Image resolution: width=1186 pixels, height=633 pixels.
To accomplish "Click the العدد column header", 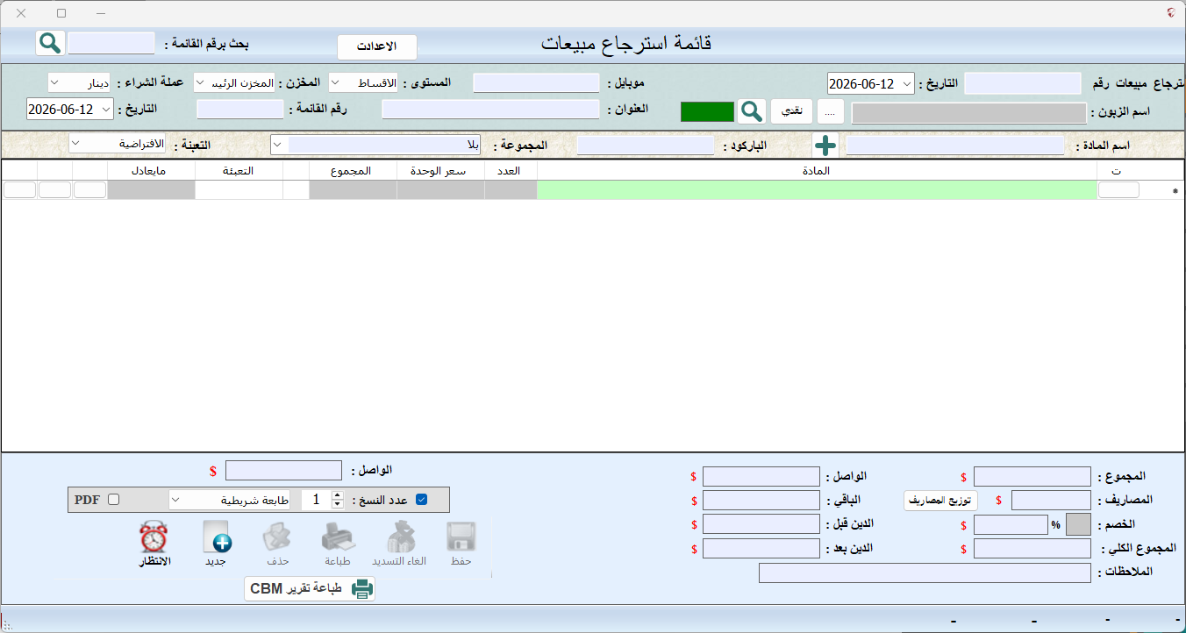I will pyautogui.click(x=511, y=170).
